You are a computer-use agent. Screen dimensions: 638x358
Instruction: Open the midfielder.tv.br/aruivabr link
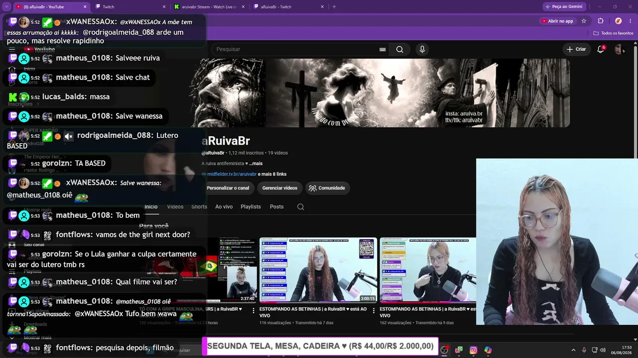(x=232, y=174)
